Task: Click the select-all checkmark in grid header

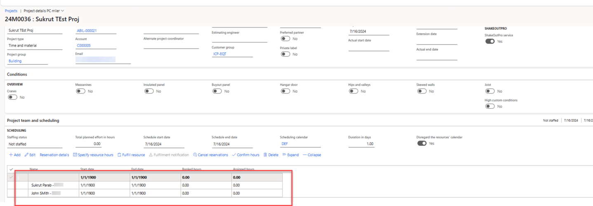Action: coord(11,169)
